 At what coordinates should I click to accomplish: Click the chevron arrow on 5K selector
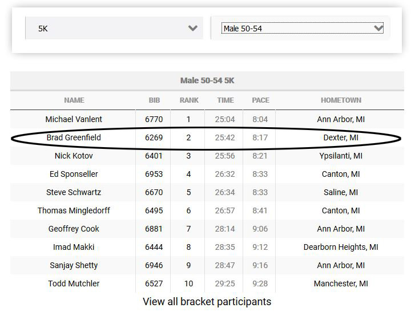coord(193,28)
